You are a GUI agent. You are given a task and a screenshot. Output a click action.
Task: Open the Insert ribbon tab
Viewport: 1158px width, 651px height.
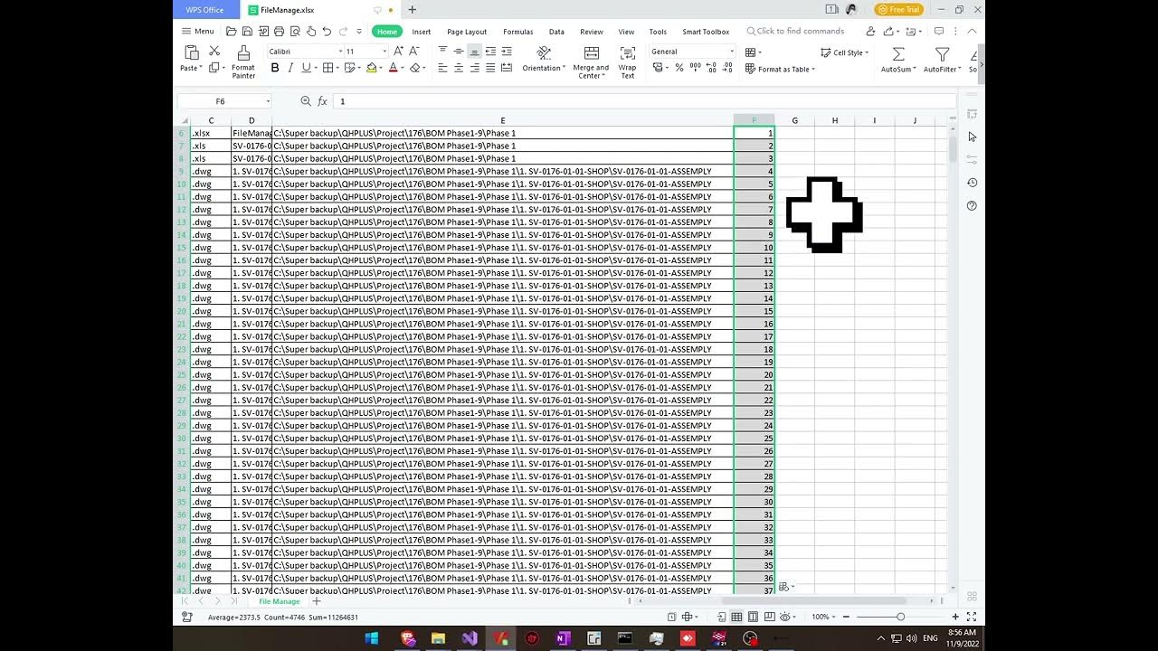(422, 32)
